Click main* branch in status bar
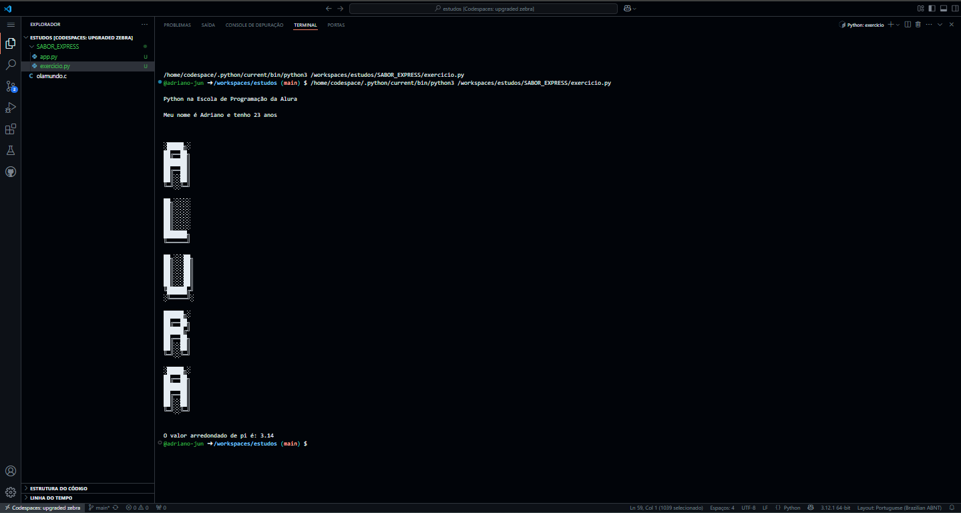 [x=100, y=508]
